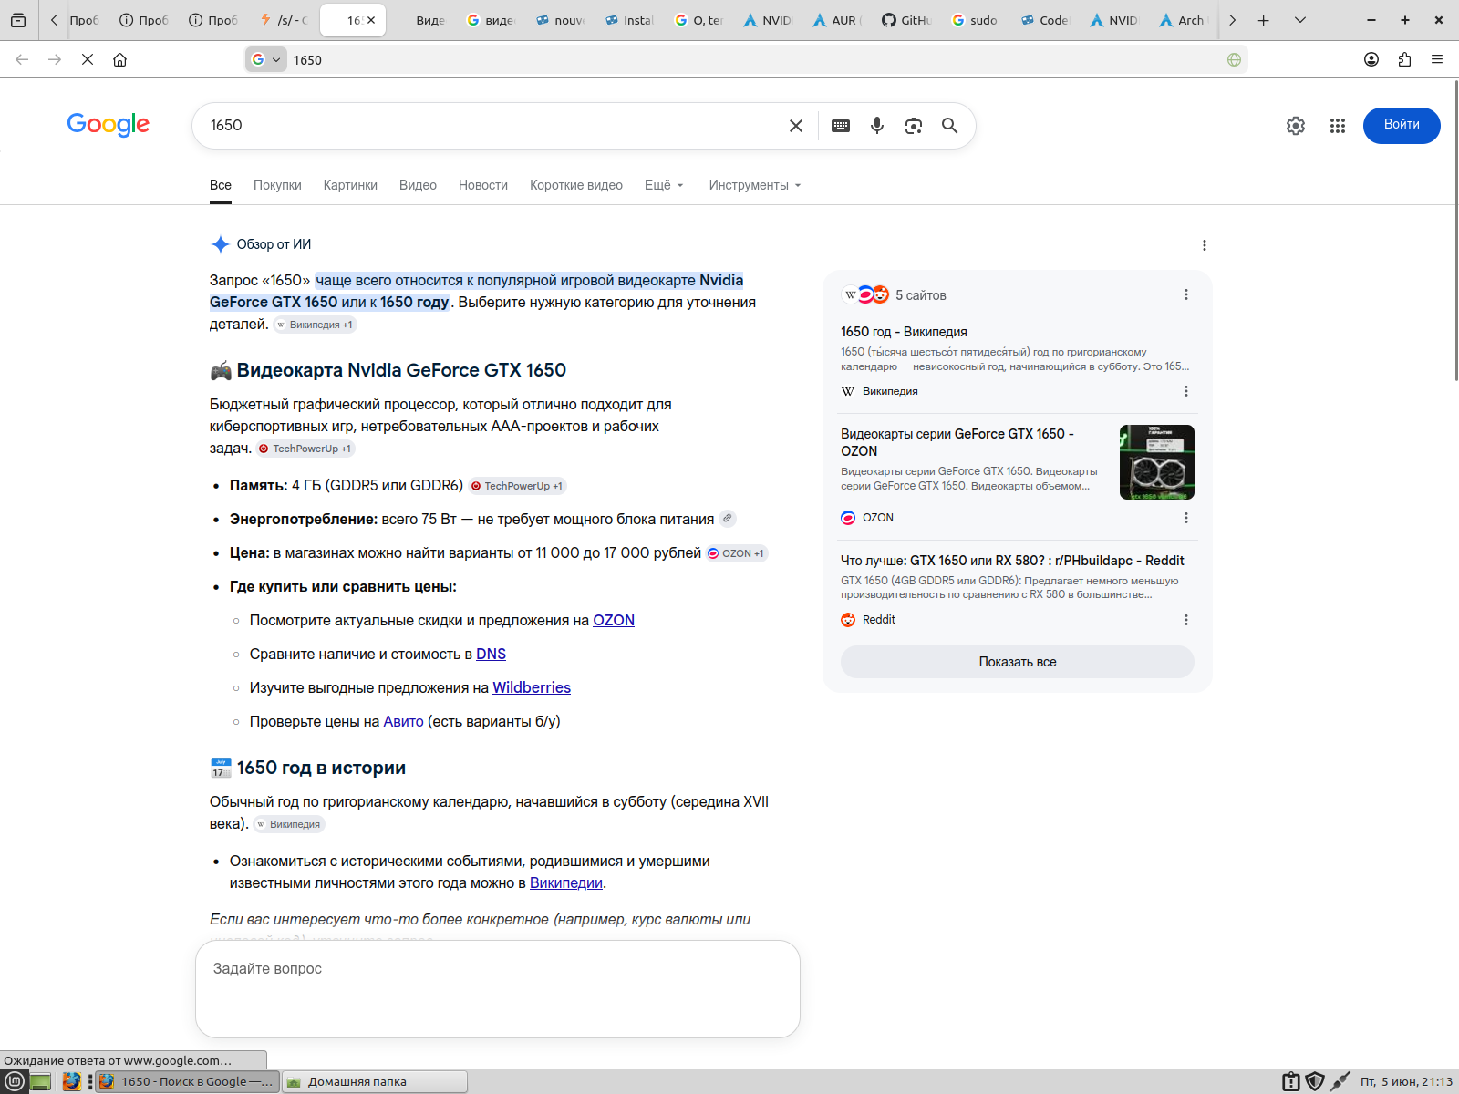Click the GTX 1650 graphics card thumbnail
This screenshot has height=1094, width=1459.
point(1157,462)
